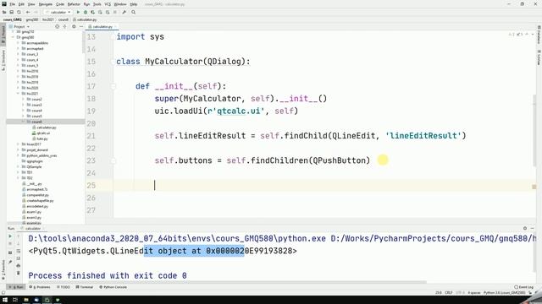Click the yellow warning stripe marker on scrollbar
This screenshot has width=542, height=304.
point(534,187)
